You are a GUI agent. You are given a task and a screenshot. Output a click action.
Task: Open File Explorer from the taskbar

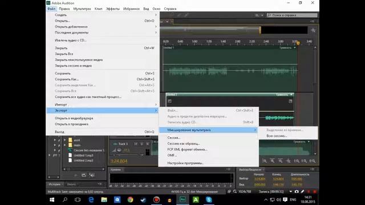coord(104,200)
